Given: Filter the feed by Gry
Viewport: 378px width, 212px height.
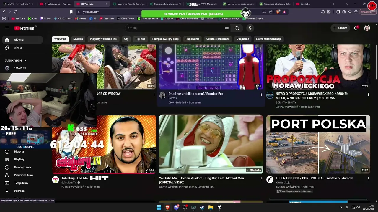Looking at the screenshot, I should click(x=126, y=39).
